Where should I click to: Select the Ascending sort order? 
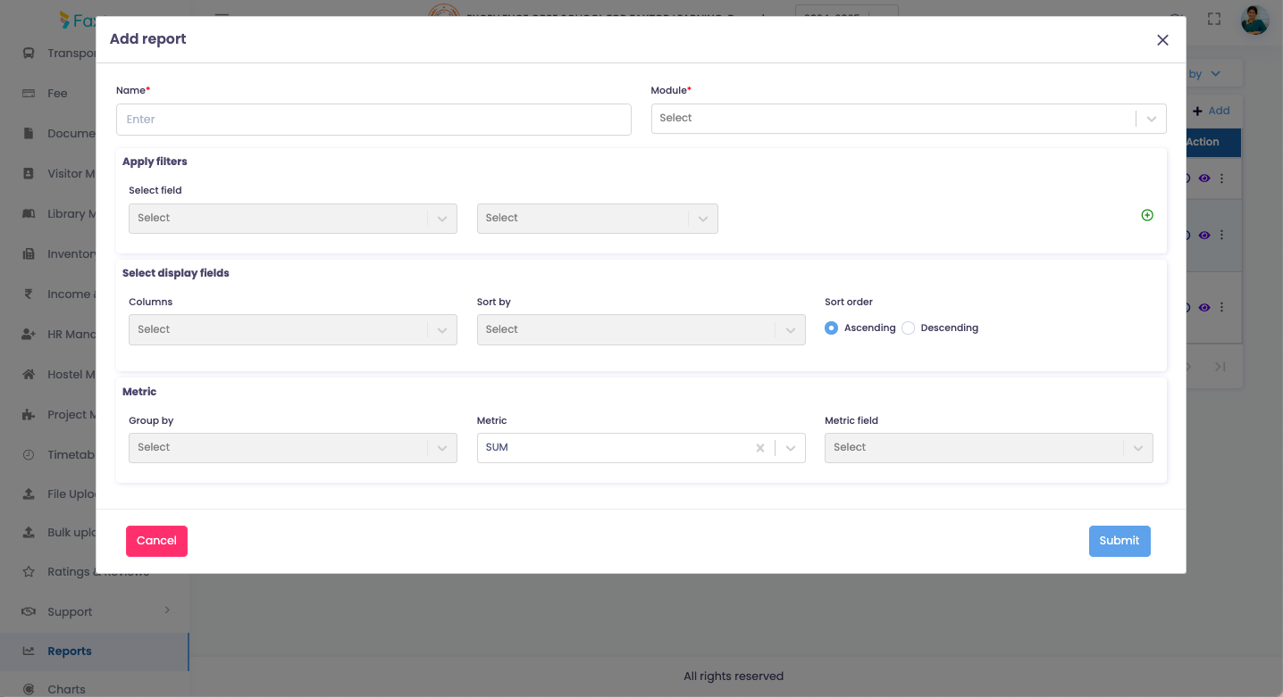(x=832, y=328)
